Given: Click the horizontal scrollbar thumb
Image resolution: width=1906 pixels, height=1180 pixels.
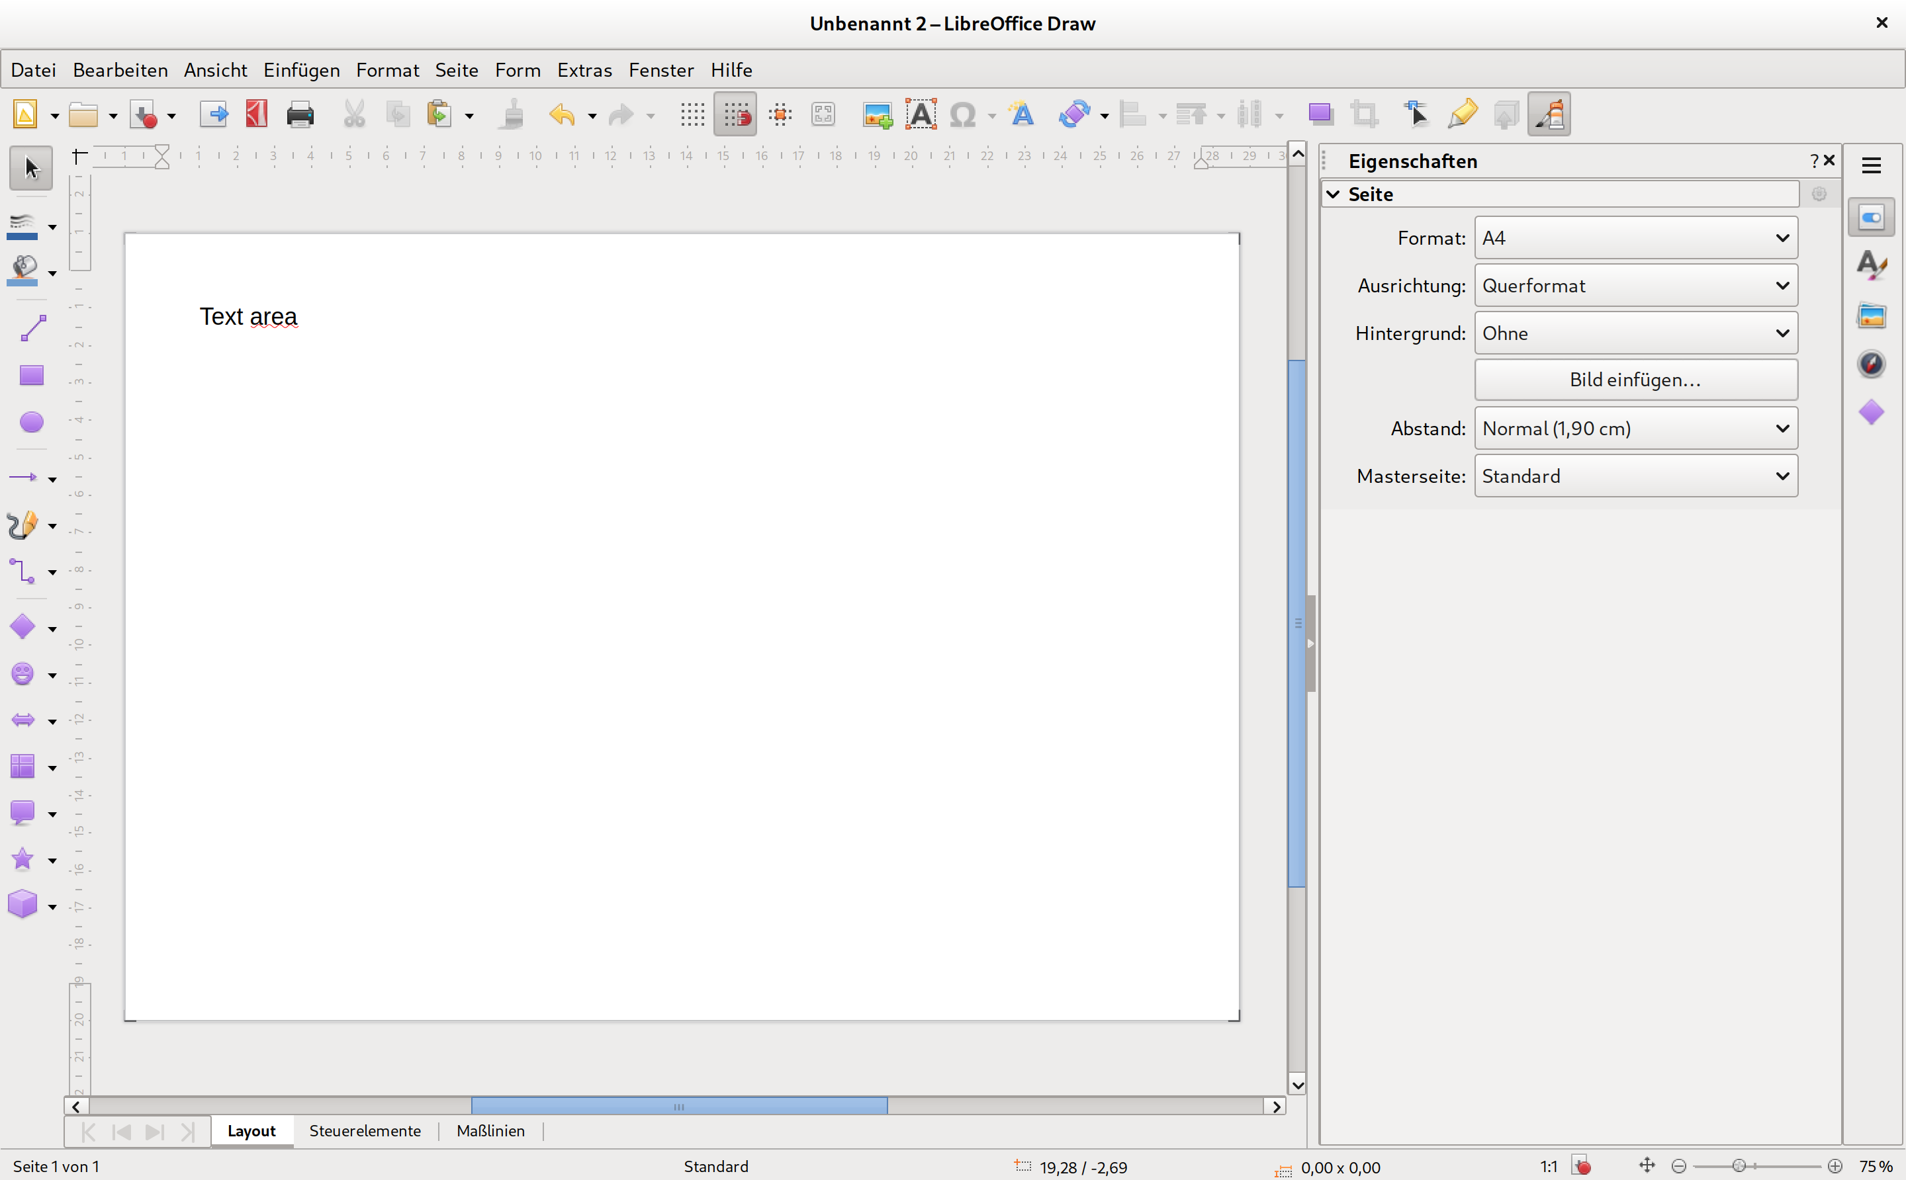Looking at the screenshot, I should pyautogui.click(x=678, y=1107).
